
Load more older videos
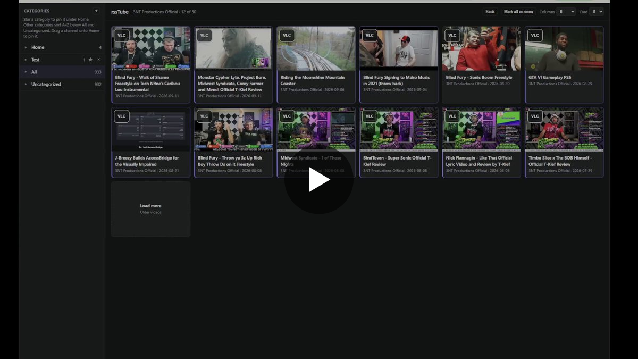click(x=150, y=209)
